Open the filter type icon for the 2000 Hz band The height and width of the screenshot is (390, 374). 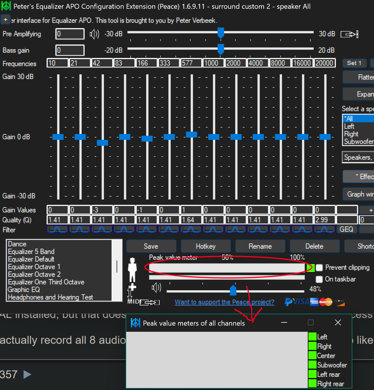click(x=235, y=229)
